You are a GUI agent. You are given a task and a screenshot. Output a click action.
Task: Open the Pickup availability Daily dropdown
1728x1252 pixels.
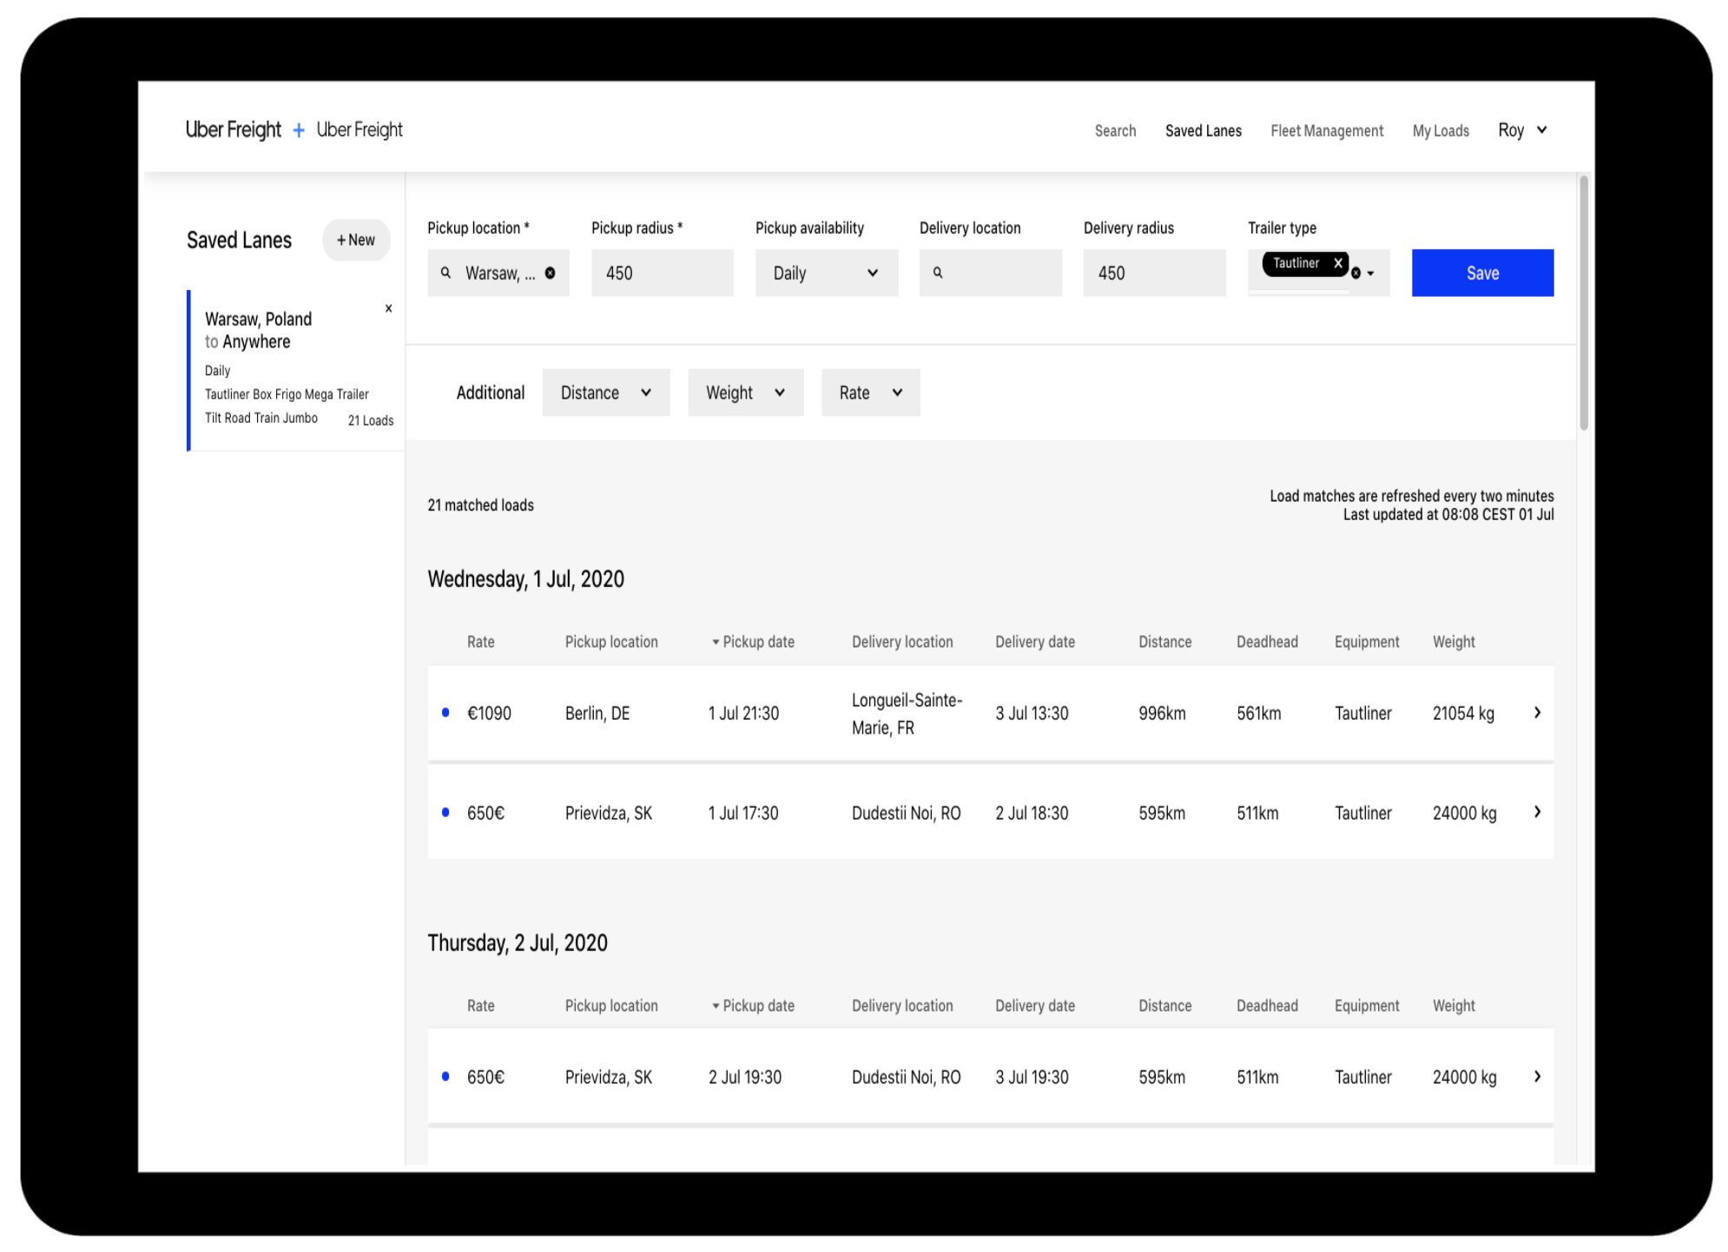[x=827, y=273]
